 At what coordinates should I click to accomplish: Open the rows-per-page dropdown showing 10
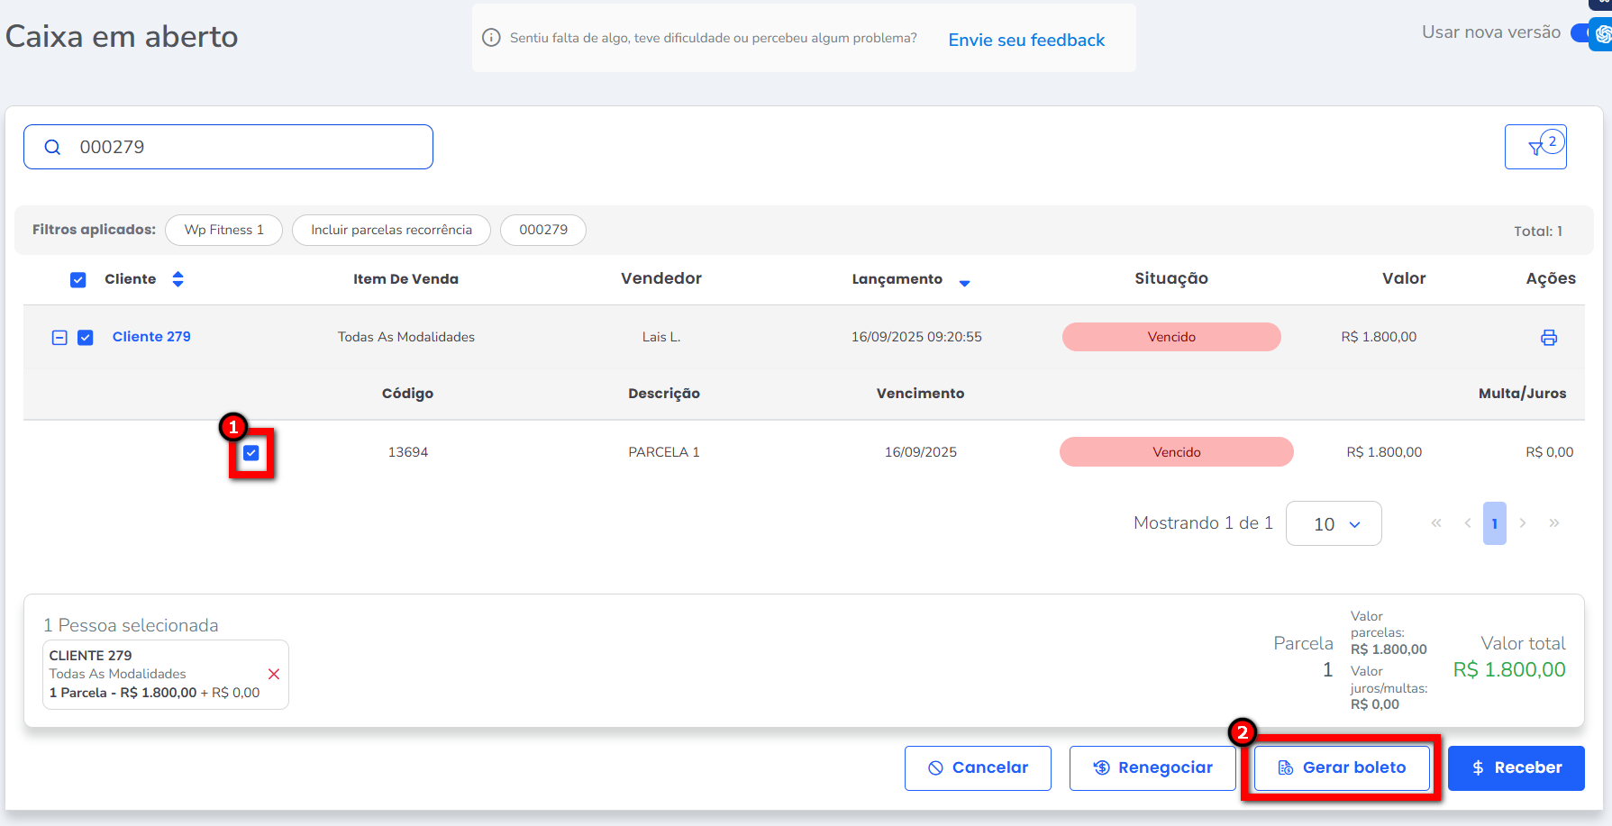[x=1334, y=524]
